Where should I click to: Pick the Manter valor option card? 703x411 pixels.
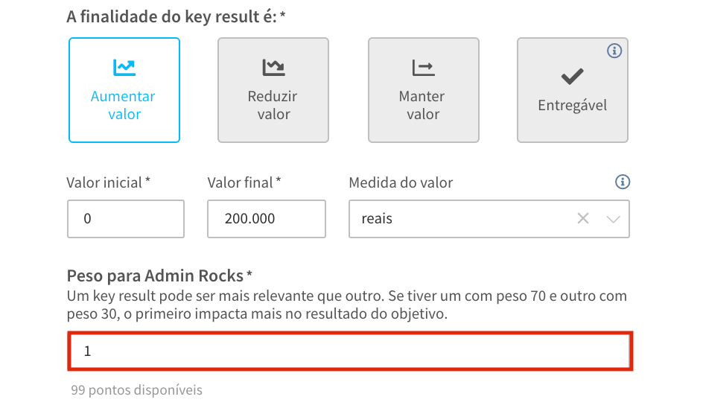point(424,90)
